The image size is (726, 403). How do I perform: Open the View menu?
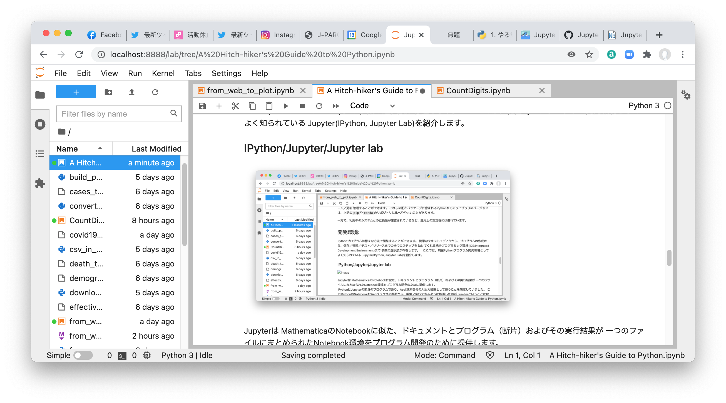click(x=109, y=74)
